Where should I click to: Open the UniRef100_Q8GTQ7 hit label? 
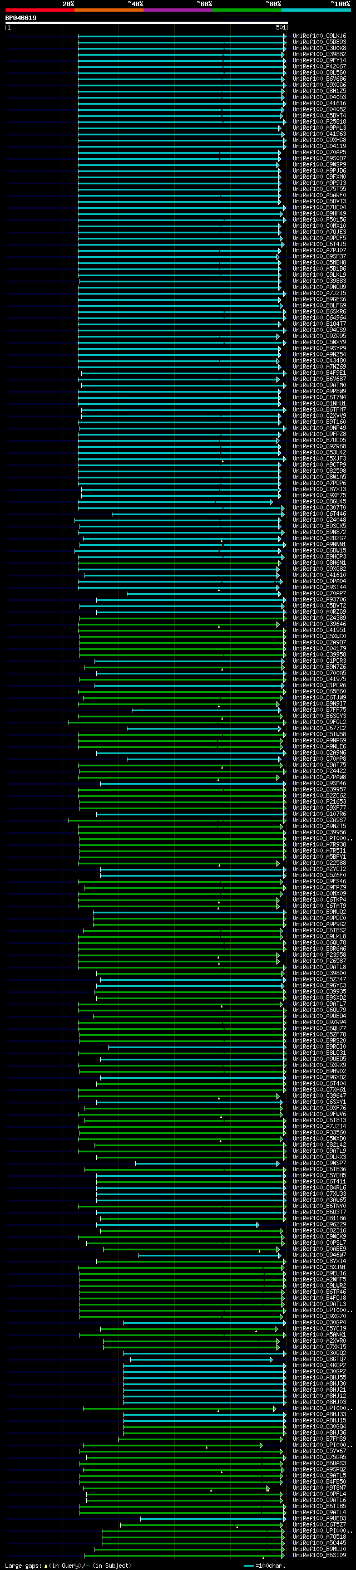319,1359
